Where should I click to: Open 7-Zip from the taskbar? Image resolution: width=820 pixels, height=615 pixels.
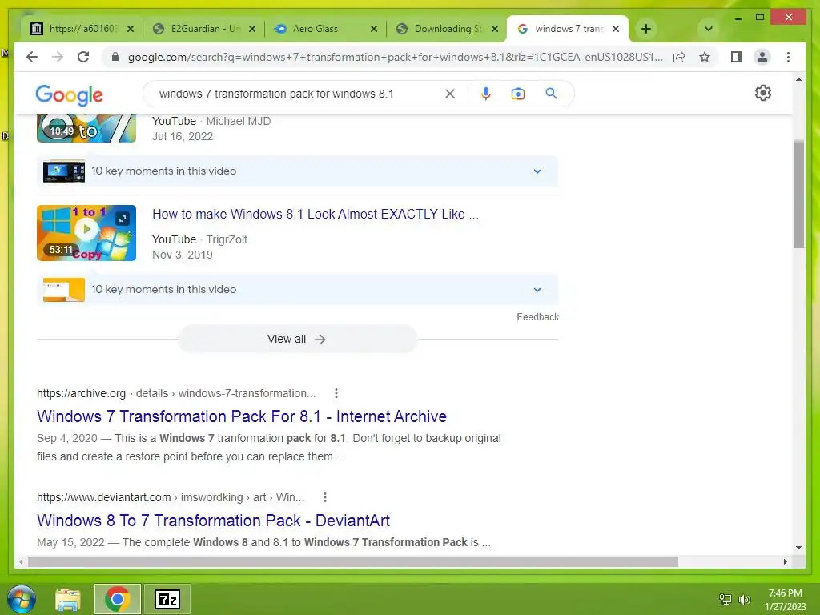(167, 599)
